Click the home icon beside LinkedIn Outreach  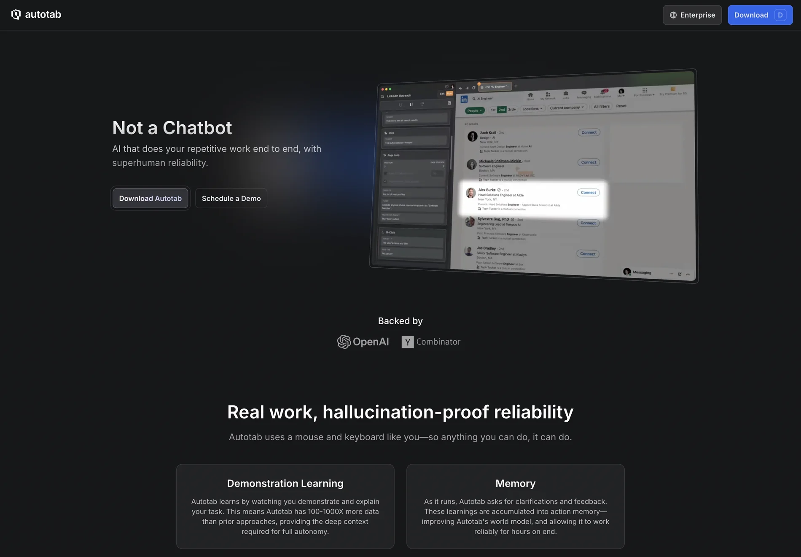pyautogui.click(x=382, y=97)
